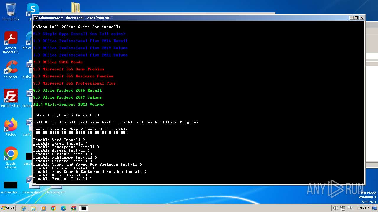Viewport: 378px width, 212px height.
Task: Open the Recycle Bin desktop icon
Action: [x=11, y=12]
